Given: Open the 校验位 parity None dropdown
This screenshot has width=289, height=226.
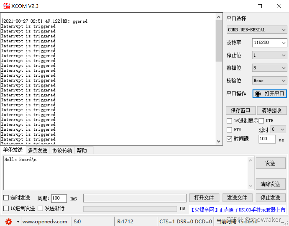Looking at the screenshot, I should pos(269,81).
